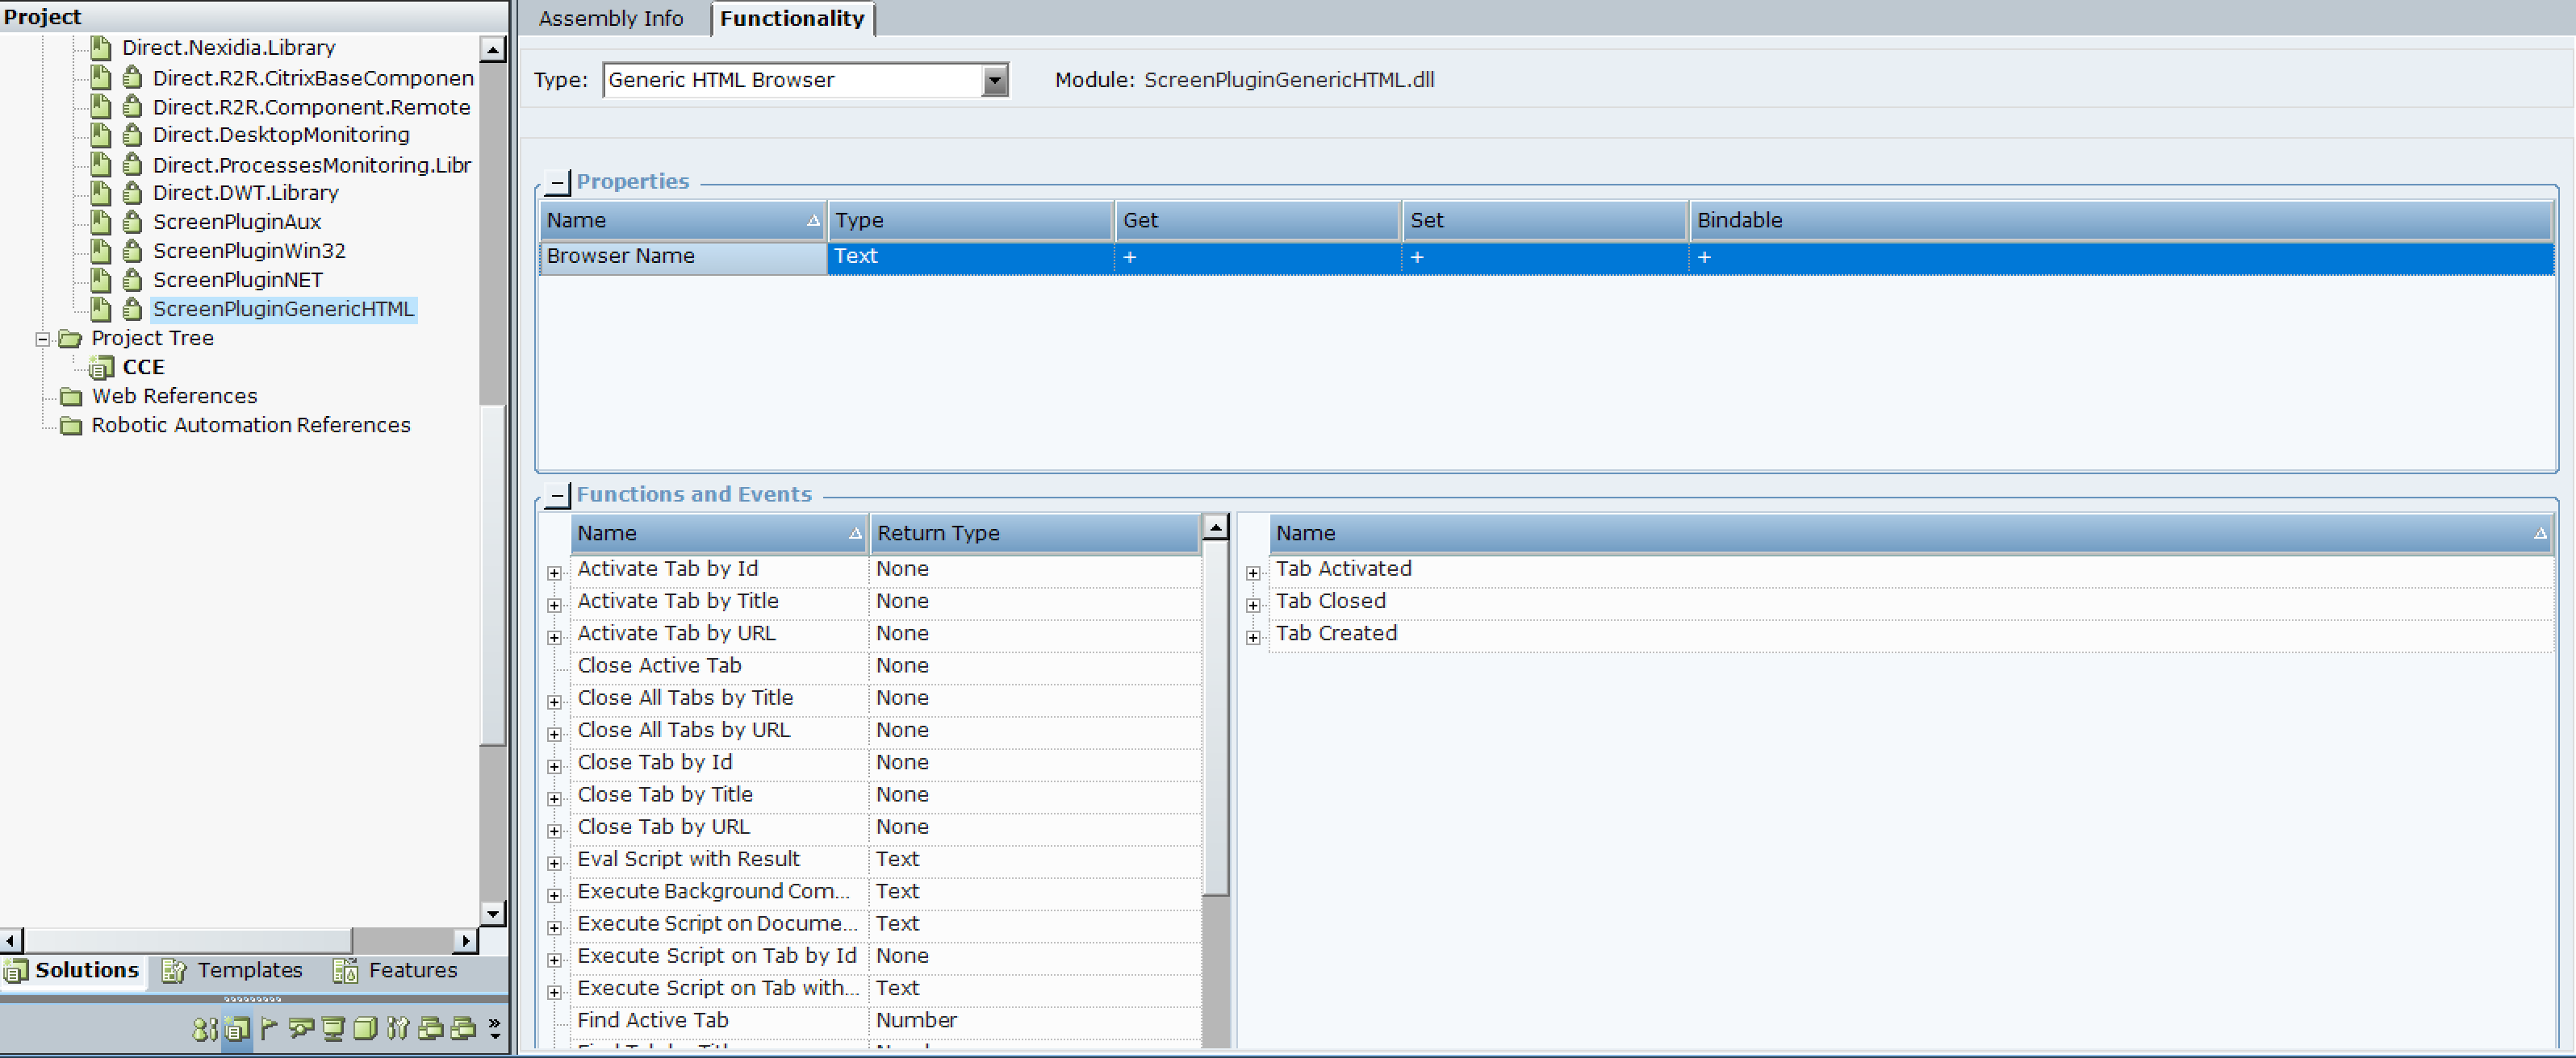The width and height of the screenshot is (2576, 1058).
Task: Collapse the Functions and Events section
Action: pos(558,495)
